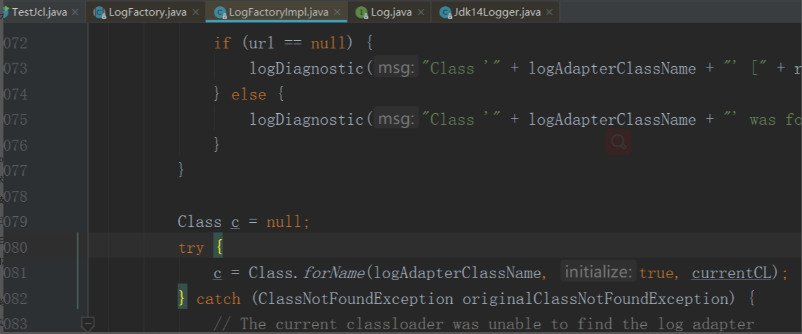Click line number 072 in the gutter

15,43
